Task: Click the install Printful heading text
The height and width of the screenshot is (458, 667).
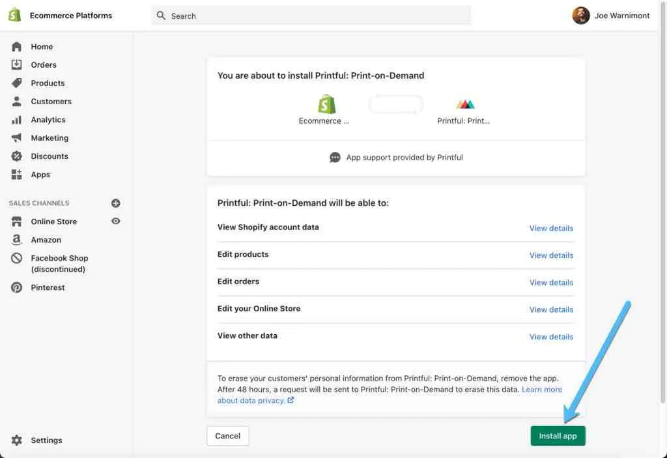Action: tap(320, 76)
